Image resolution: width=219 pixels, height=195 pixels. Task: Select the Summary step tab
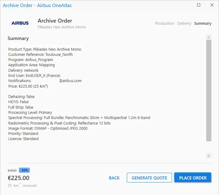[203, 23]
